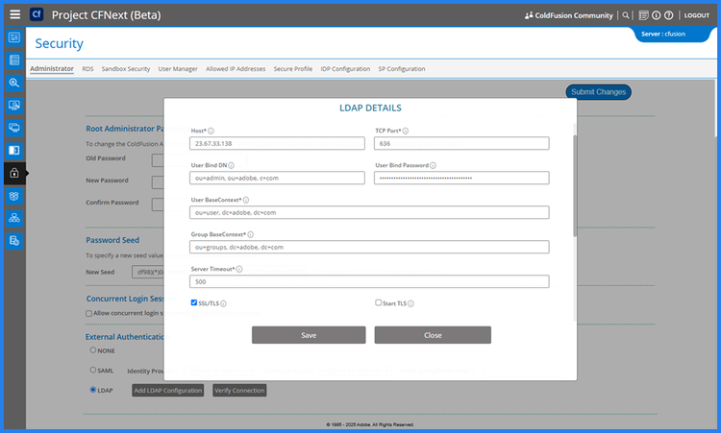Open first sidebar icon for server settings
This screenshot has width=721, height=433.
click(x=14, y=37)
